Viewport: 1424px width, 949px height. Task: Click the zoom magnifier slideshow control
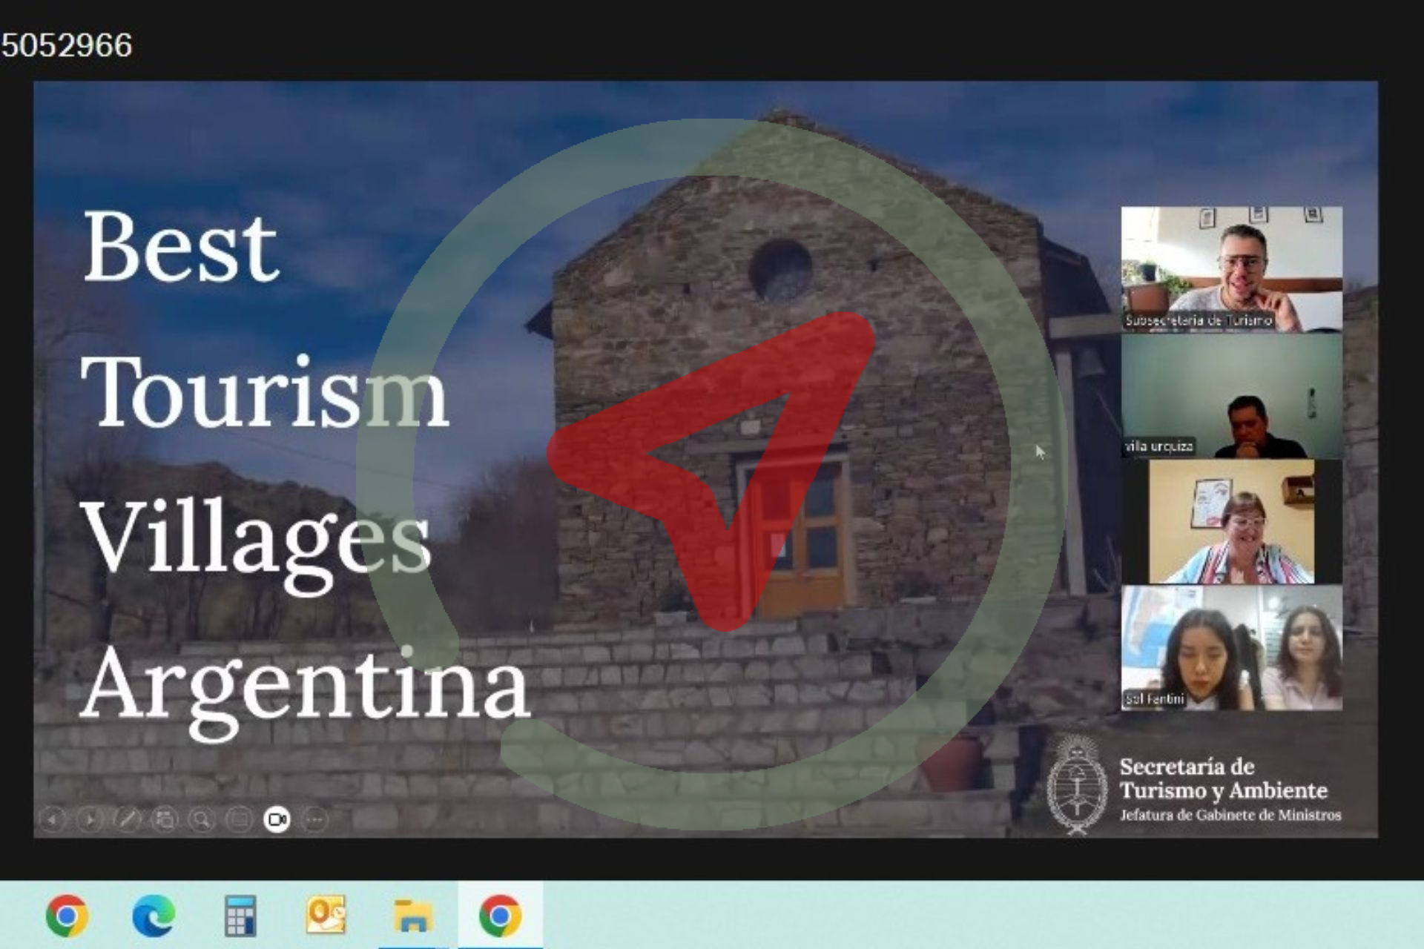(202, 819)
